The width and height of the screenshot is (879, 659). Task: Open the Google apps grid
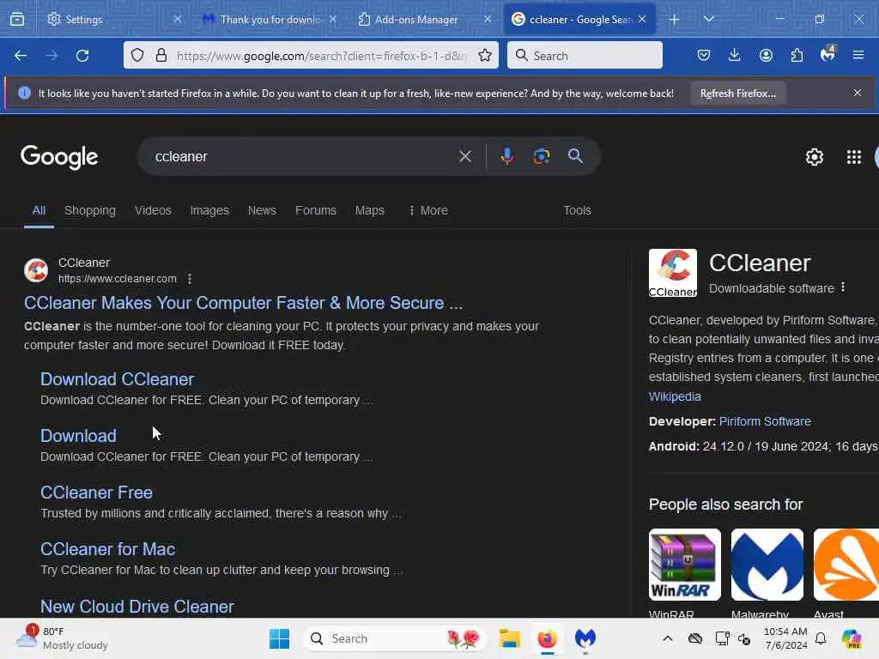pos(854,157)
